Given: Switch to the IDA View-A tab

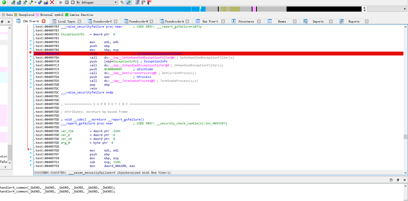Looking at the screenshot, I should pyautogui.click(x=31, y=21).
